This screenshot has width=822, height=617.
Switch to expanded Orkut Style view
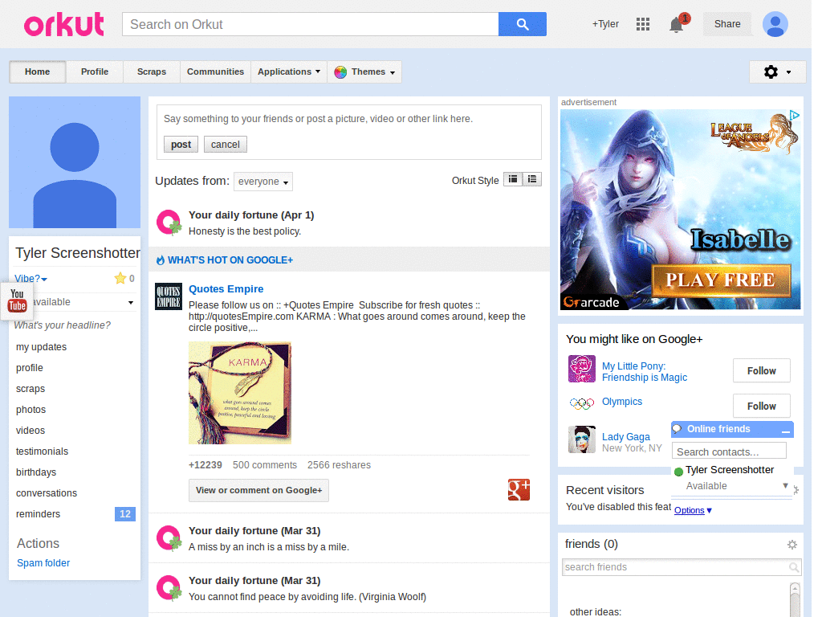(513, 179)
